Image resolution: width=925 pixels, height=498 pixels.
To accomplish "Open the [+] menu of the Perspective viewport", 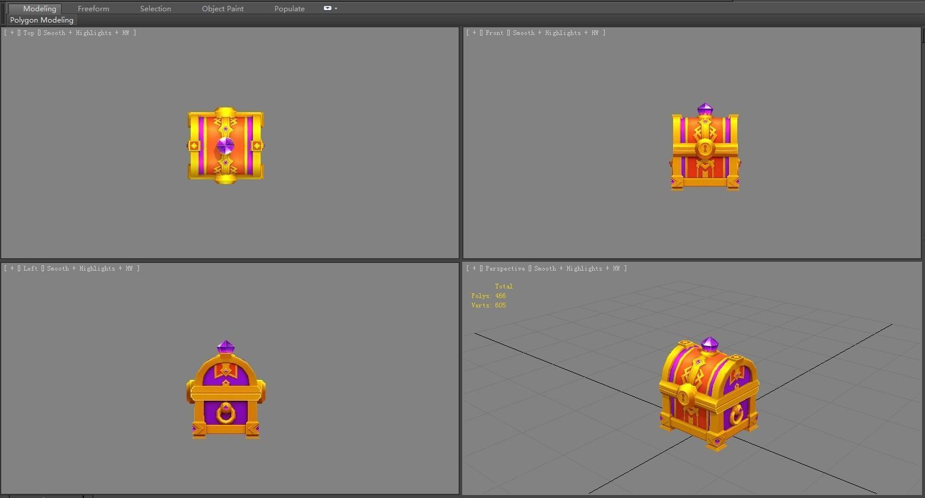I will (x=474, y=268).
